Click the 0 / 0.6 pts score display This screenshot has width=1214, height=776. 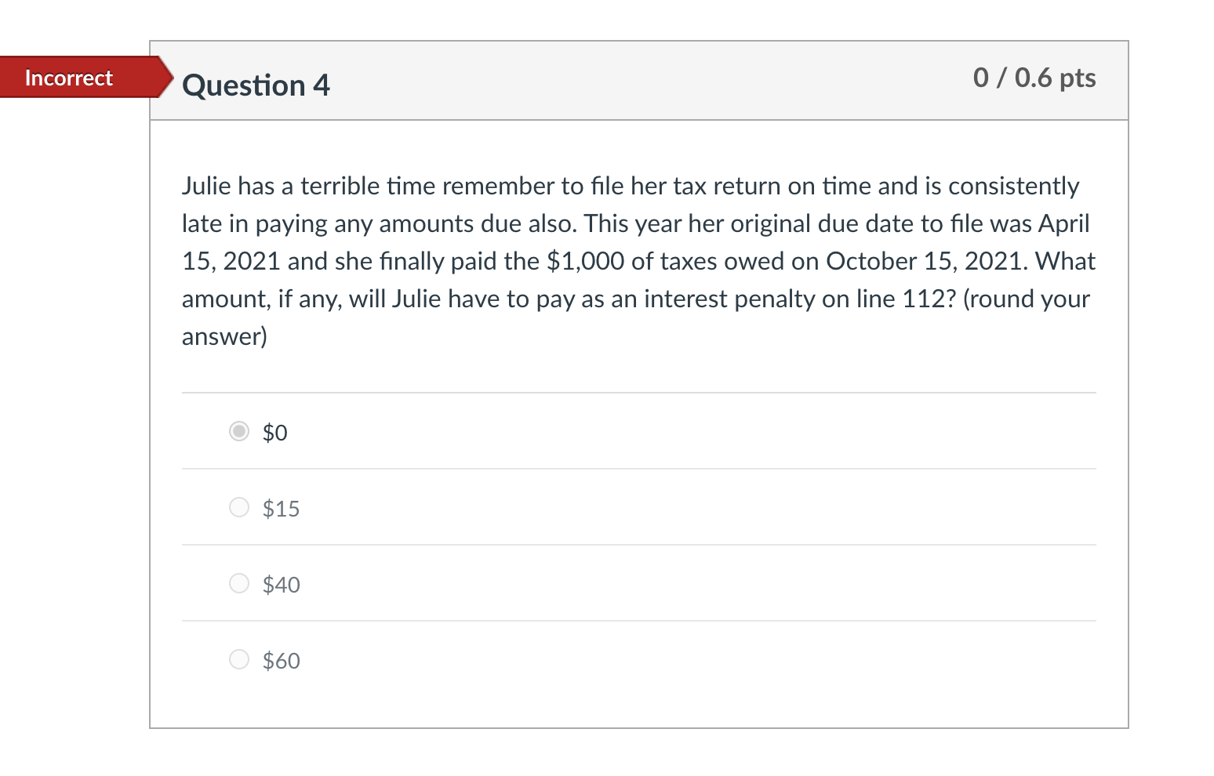[x=1034, y=78]
